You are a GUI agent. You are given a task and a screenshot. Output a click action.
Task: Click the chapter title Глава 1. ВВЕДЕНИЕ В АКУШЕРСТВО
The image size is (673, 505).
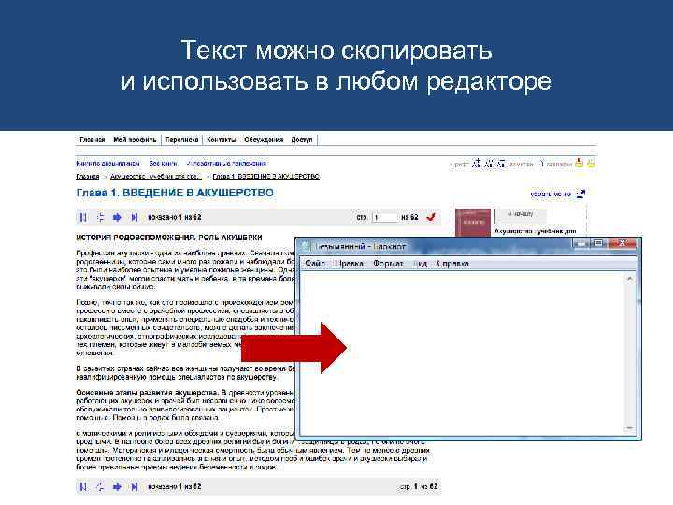pyautogui.click(x=175, y=193)
